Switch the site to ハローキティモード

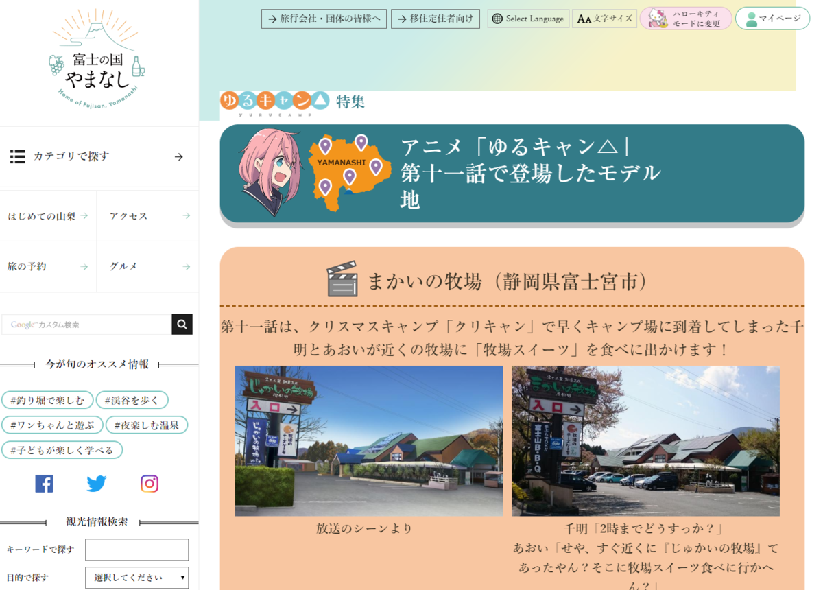coord(685,19)
